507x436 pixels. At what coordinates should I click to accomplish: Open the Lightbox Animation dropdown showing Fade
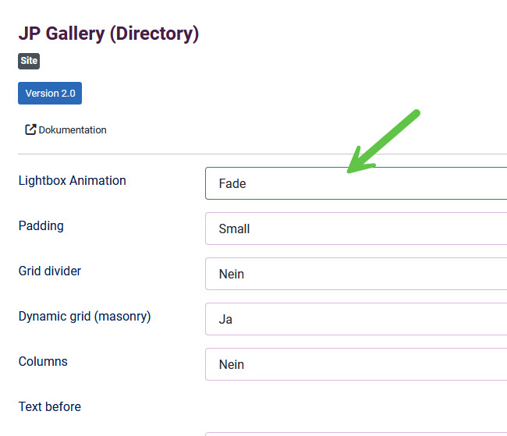(356, 183)
